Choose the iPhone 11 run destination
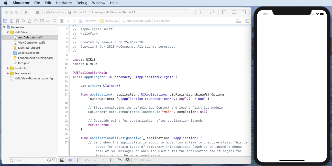The height and width of the screenshot is (166, 332). 77,12
